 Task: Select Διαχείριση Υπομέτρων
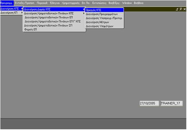pos(104,26)
